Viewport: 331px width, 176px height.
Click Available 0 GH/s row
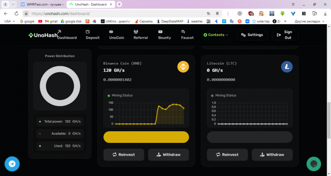click(x=60, y=134)
